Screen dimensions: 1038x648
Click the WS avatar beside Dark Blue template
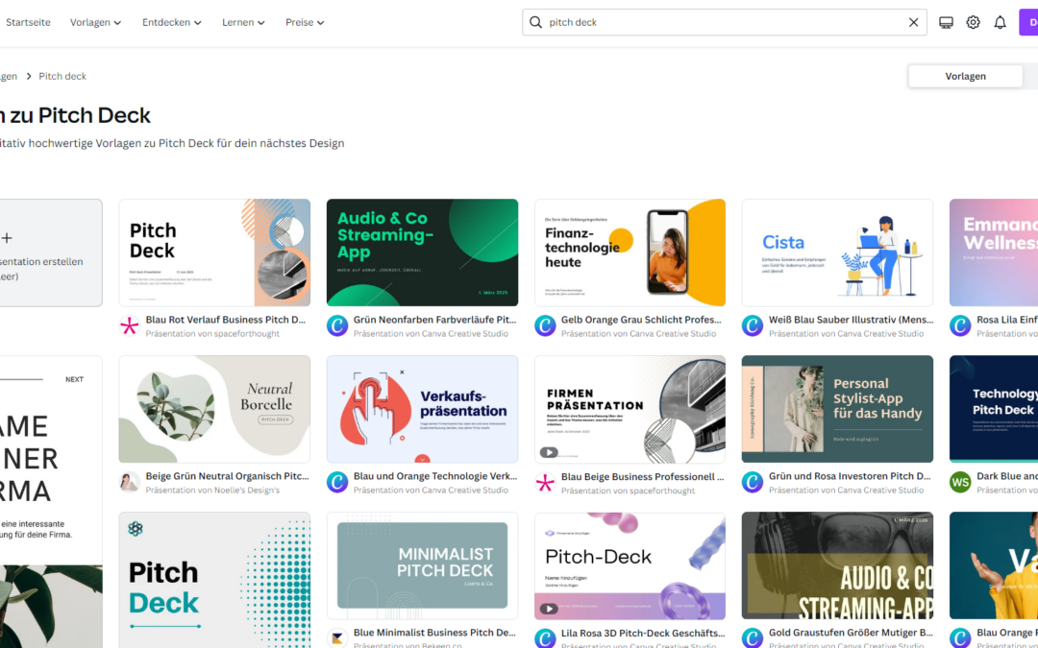coord(960,482)
